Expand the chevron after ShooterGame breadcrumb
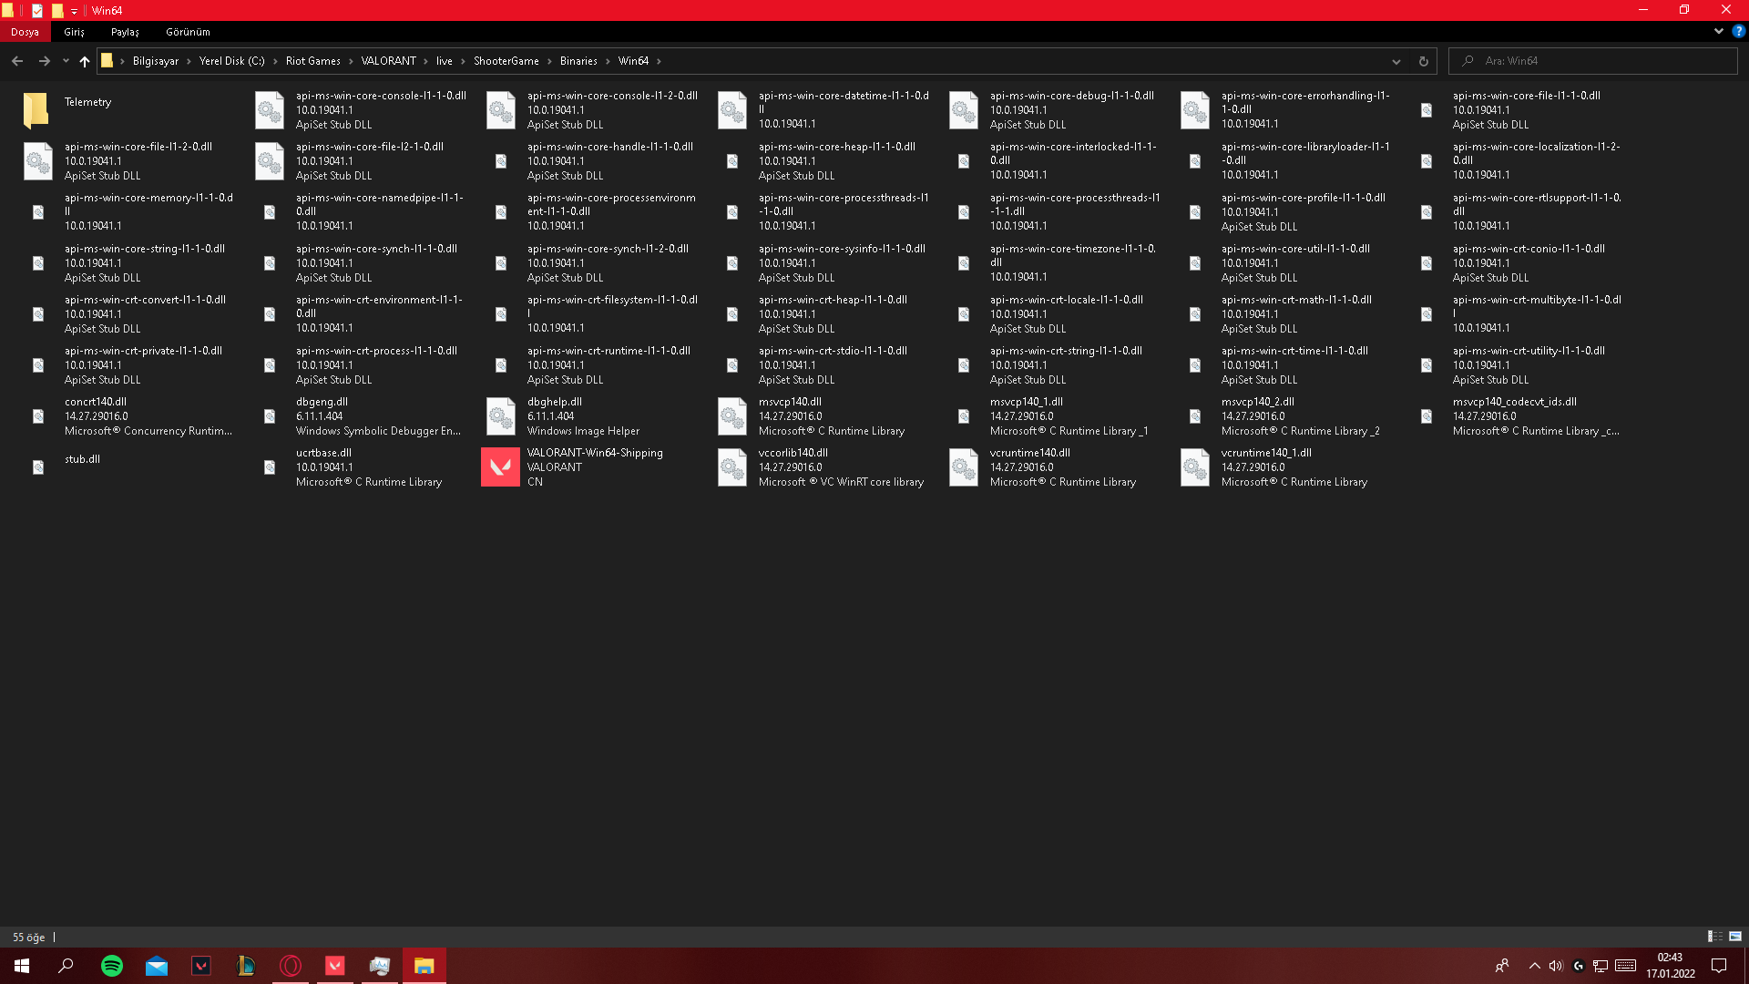1749x984 pixels. [x=549, y=61]
